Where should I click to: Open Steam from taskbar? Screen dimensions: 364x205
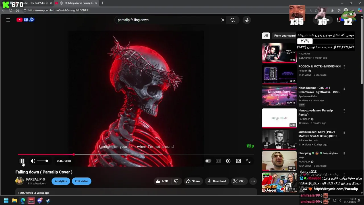click(x=48, y=201)
